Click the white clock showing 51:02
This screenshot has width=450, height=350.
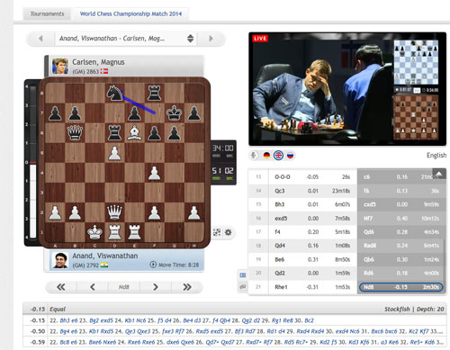tap(222, 174)
